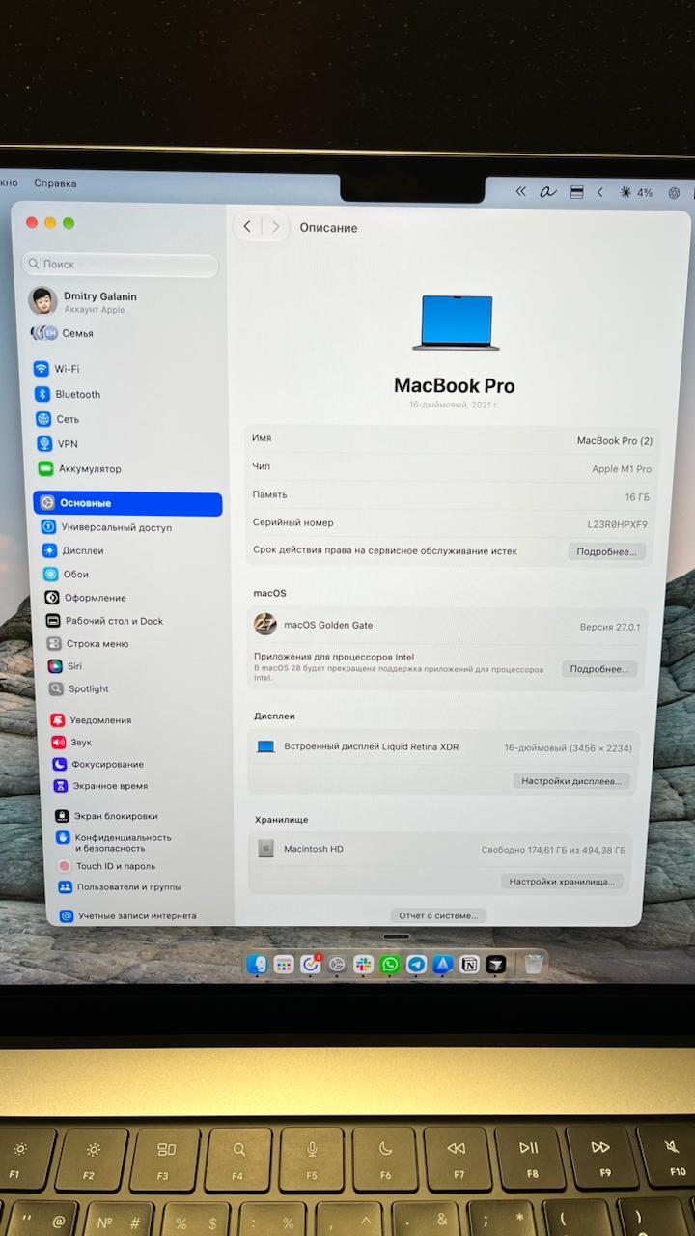Click the Apple M1 Pro chip value
695x1236 pixels.
click(622, 469)
